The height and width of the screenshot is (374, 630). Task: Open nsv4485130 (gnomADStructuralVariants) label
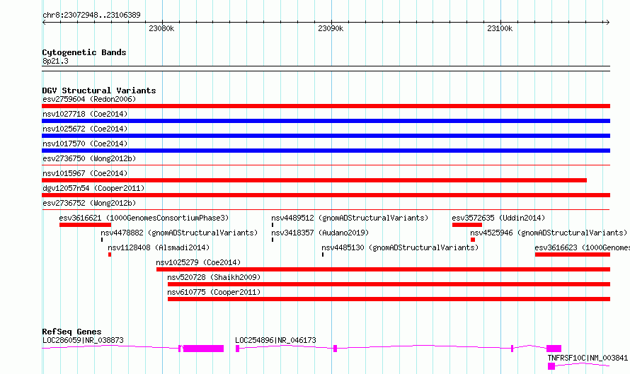[400, 247]
